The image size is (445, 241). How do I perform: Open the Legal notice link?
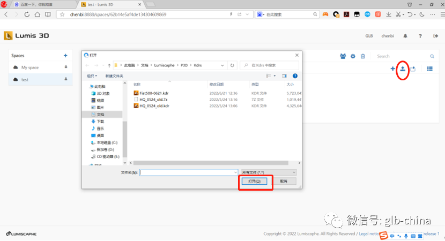coord(369,234)
